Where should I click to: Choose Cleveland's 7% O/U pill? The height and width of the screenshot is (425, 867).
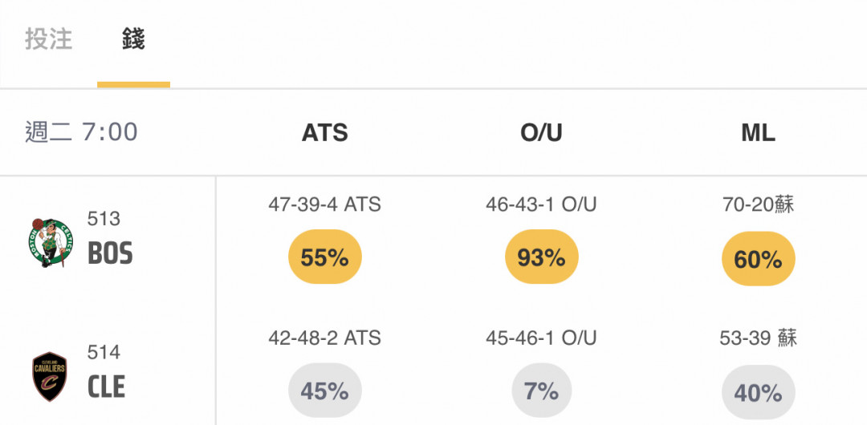point(542,391)
